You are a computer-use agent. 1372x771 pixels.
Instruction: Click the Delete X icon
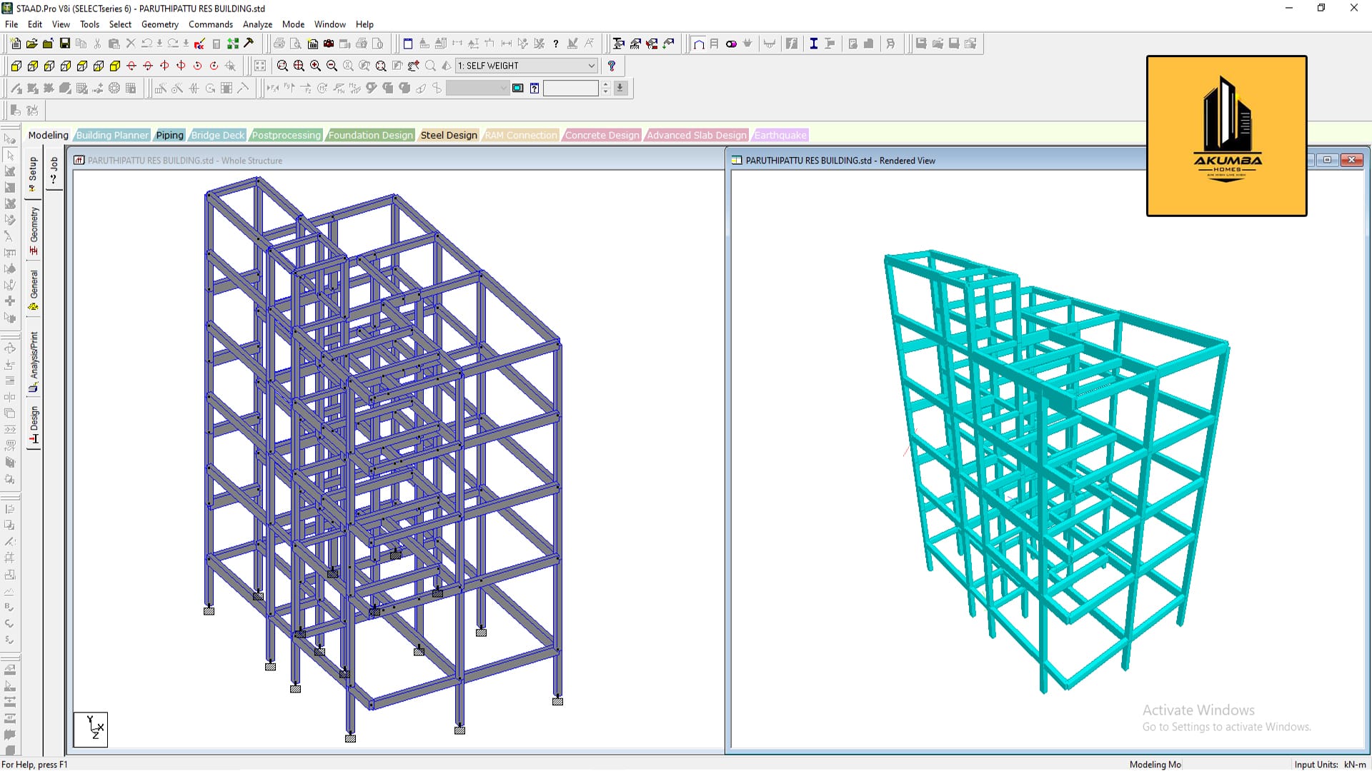[131, 44]
